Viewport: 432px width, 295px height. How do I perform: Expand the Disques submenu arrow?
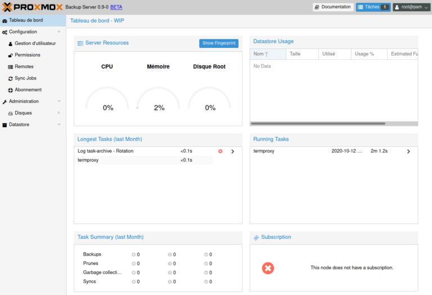[59, 113]
